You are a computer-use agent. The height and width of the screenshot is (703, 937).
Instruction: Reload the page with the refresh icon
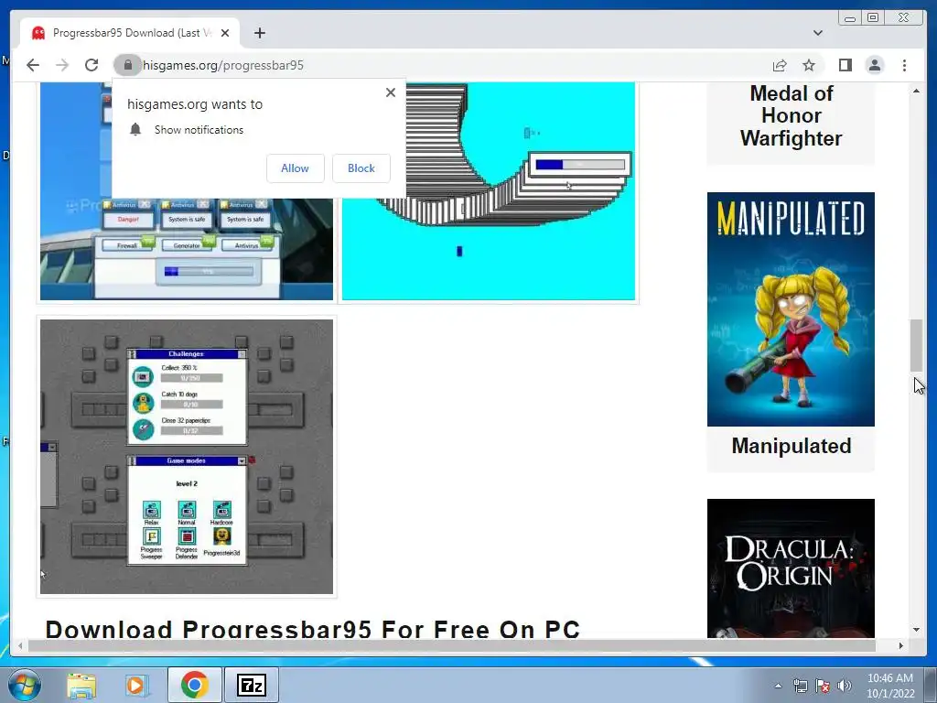pos(92,65)
